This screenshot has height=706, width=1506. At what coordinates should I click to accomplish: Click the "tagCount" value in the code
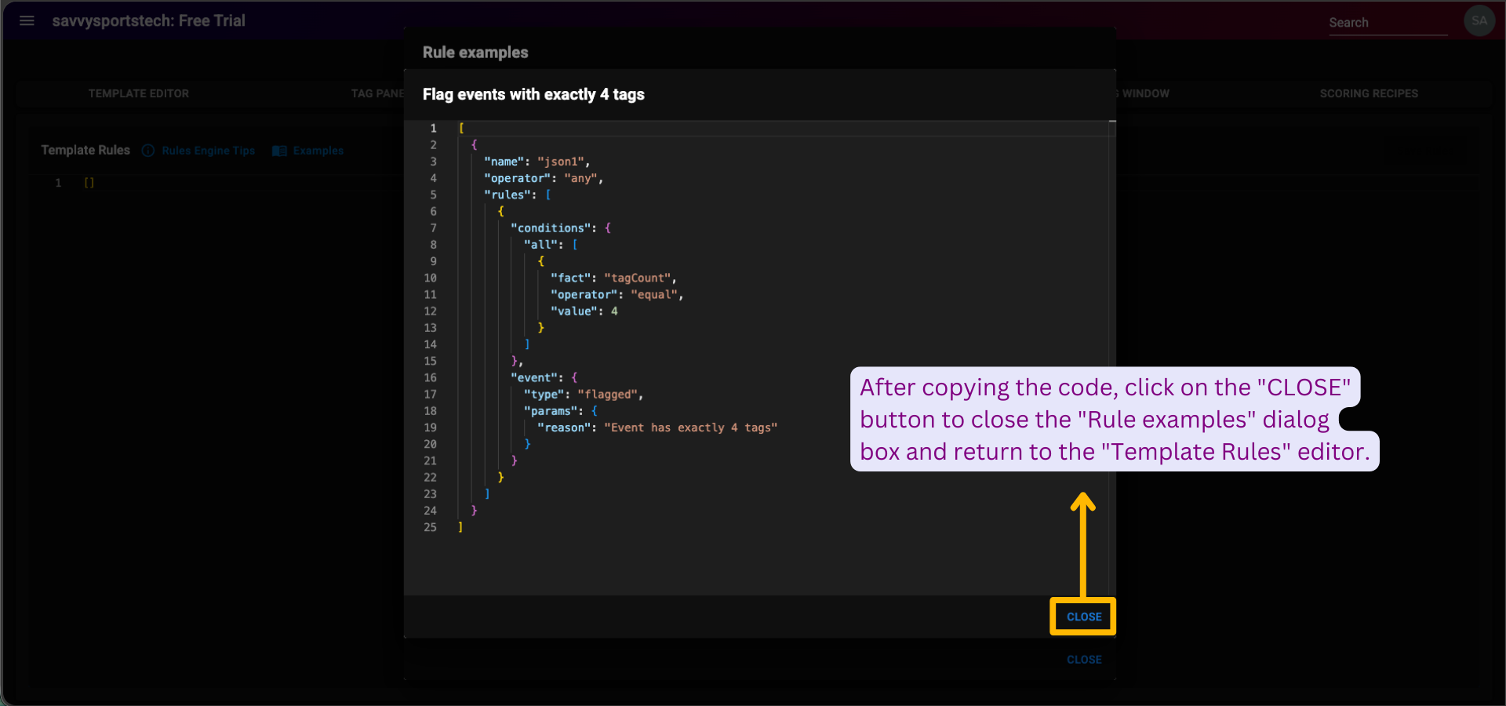638,278
